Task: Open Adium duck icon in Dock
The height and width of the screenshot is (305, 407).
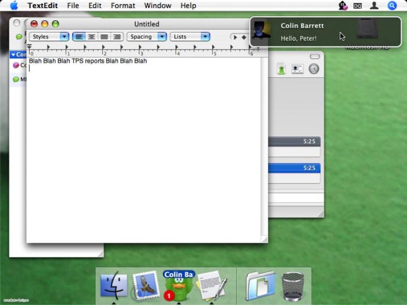Action: pos(179,286)
